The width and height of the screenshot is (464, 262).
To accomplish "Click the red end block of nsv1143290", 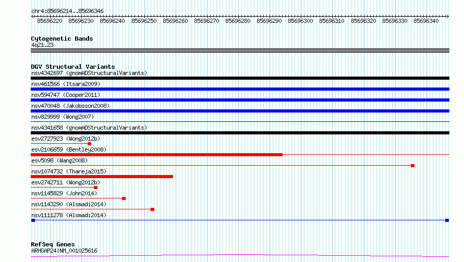I will (x=152, y=209).
